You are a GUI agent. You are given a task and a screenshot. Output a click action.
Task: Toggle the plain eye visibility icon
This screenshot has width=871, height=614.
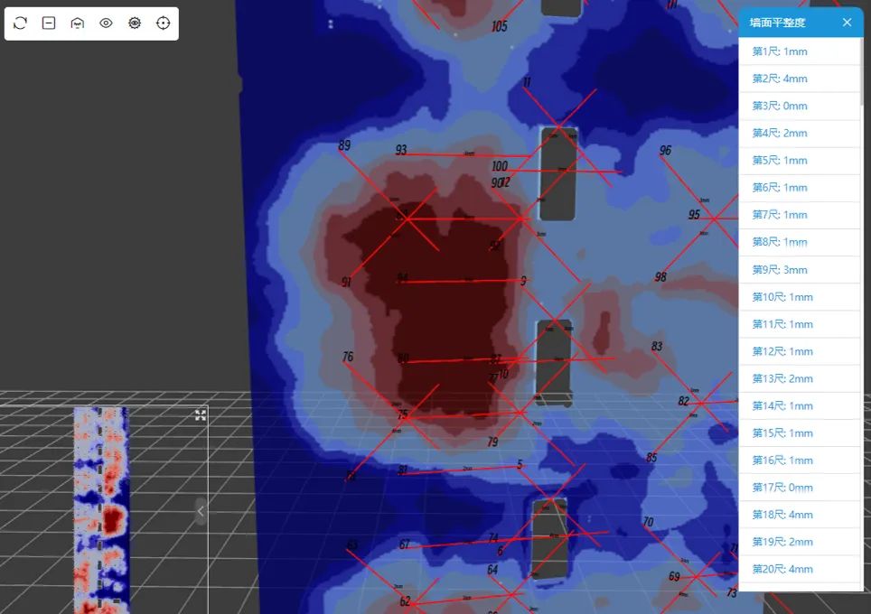106,23
